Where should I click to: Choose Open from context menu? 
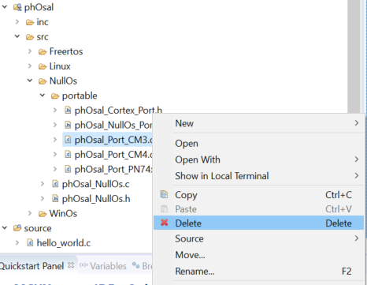258,144
